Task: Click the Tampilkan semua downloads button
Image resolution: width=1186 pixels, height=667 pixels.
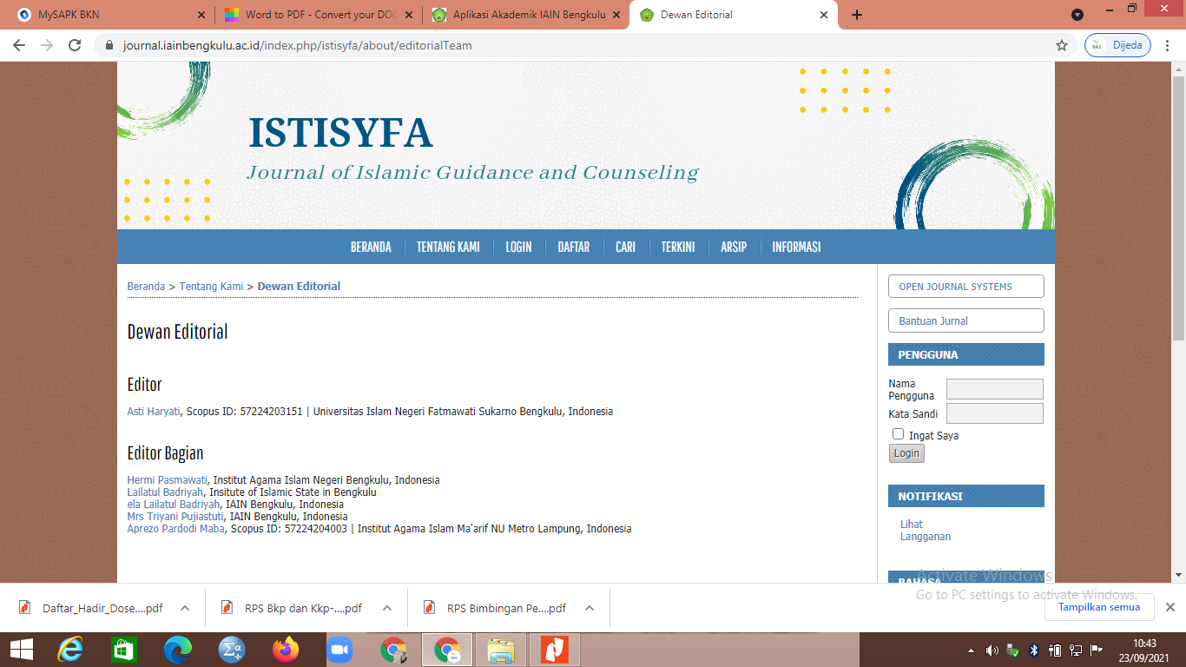Action: click(1098, 607)
